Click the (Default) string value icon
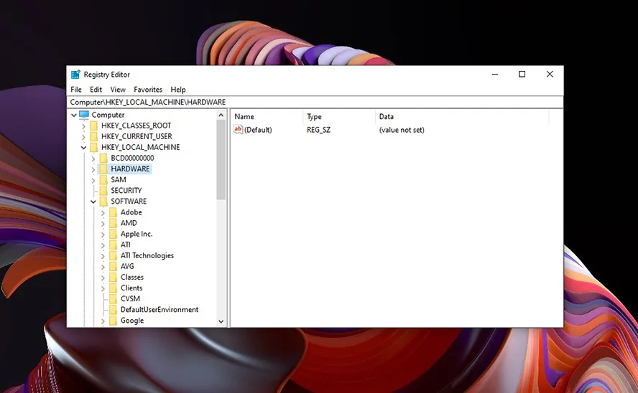 [x=239, y=130]
